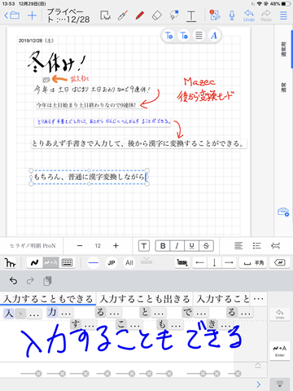
Task: Toggle italic formatting
Action: [177, 246]
